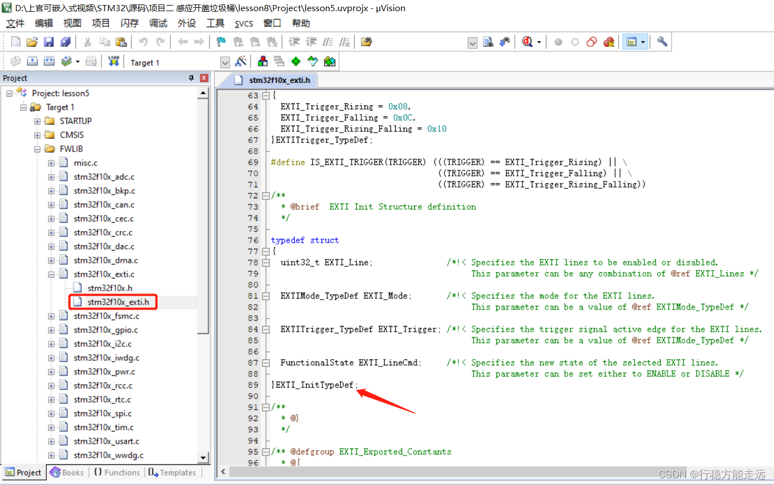
Task: Open the 视图 menu
Action: (72, 23)
